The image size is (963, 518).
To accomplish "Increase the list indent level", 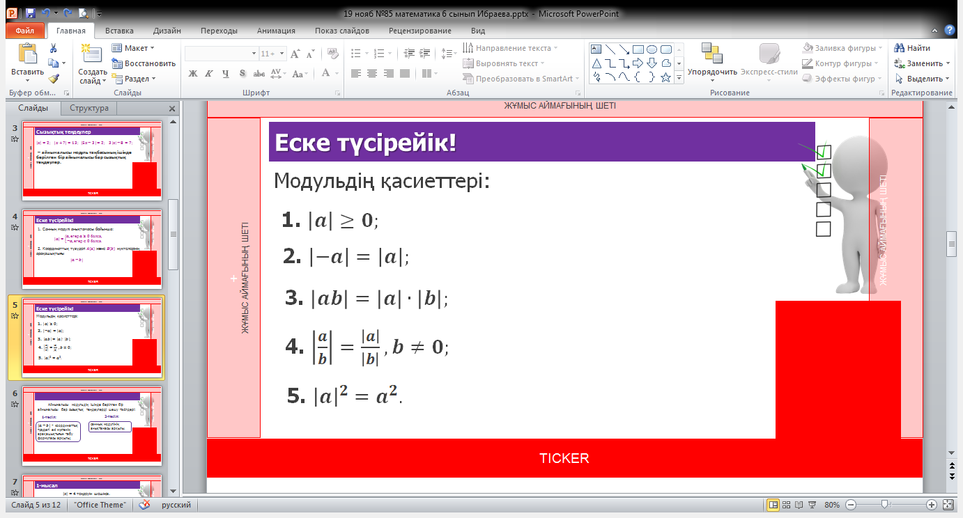I will point(424,54).
